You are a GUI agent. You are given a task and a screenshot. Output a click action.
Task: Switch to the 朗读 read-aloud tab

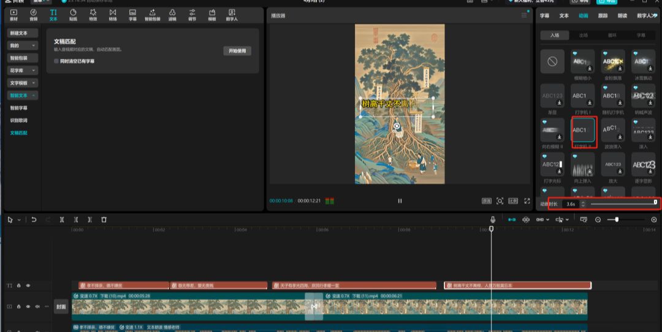622,15
